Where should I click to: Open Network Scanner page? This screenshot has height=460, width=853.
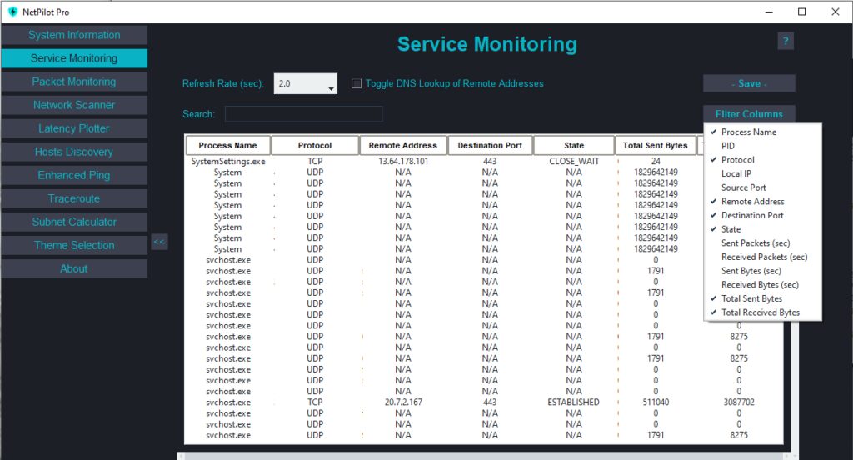[74, 105]
